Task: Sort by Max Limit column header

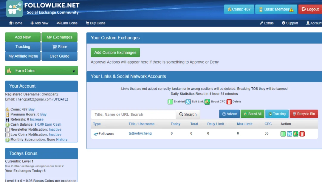Action: click(x=244, y=124)
